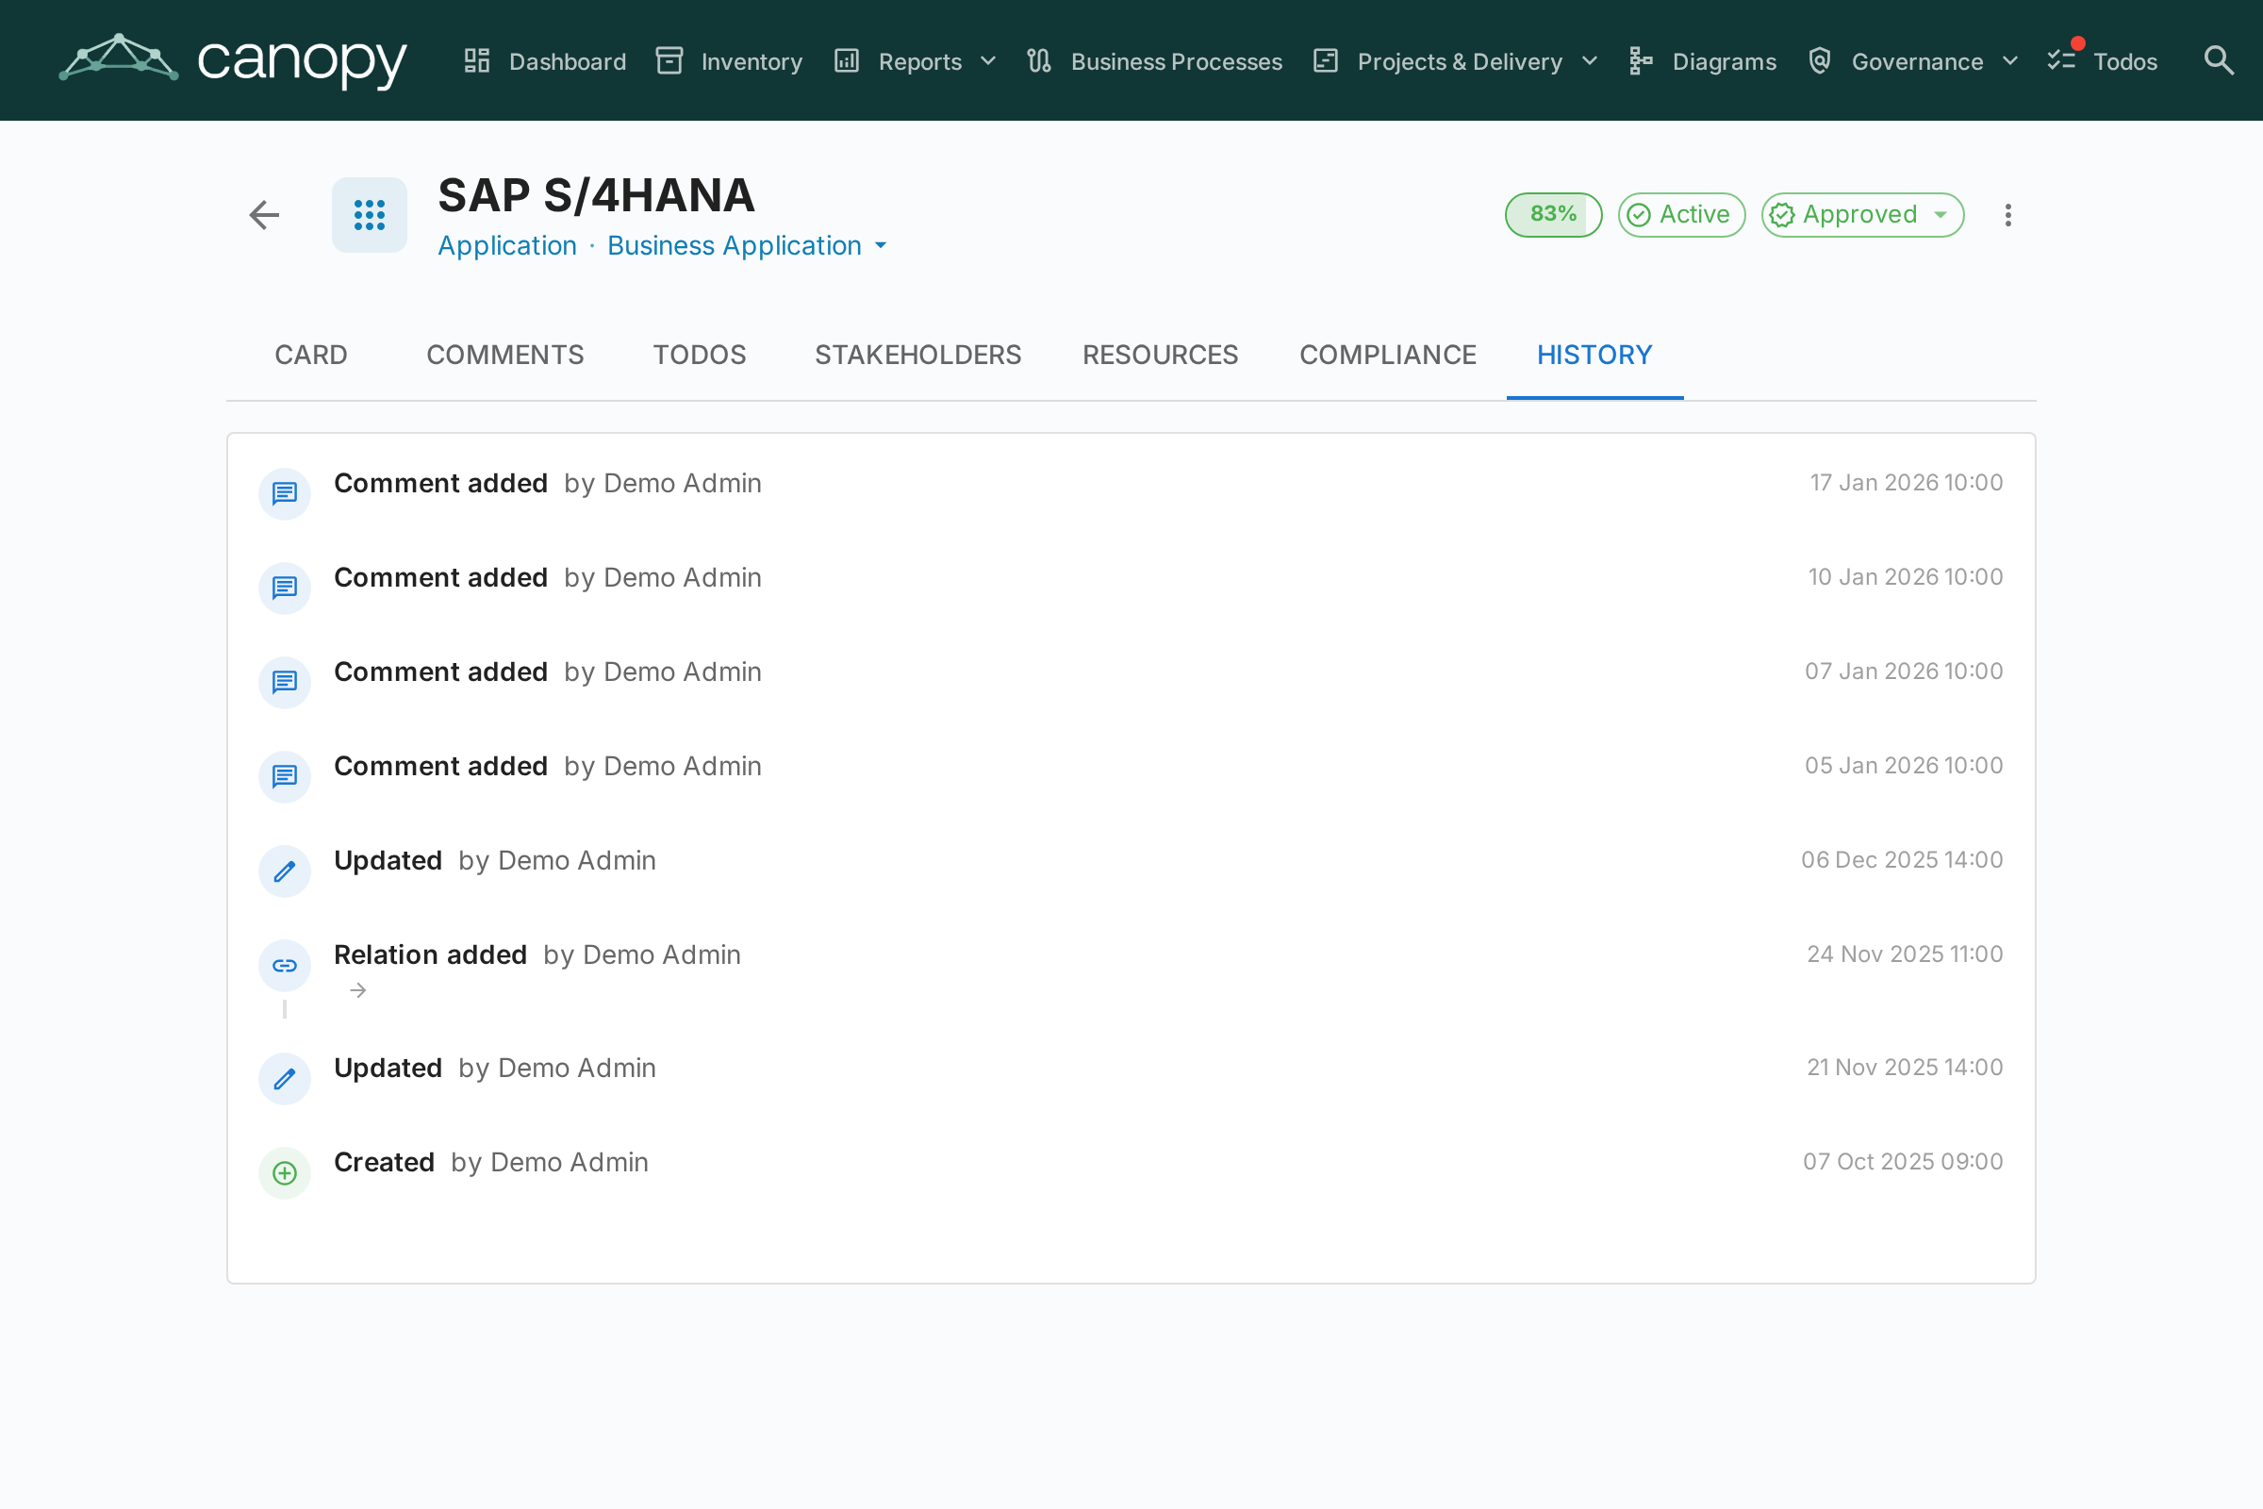Click the seal icon in Approved badge
The image size is (2263, 1509).
pyautogui.click(x=1782, y=215)
